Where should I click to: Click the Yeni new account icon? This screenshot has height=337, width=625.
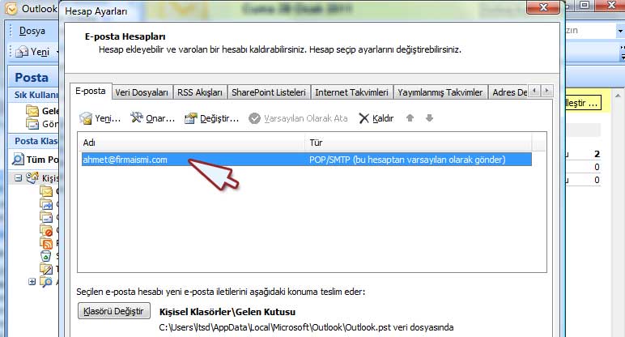click(x=85, y=118)
